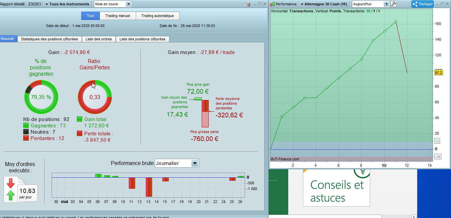451x218 pixels.
Task: Select the Tout trading filter
Action: (91, 16)
